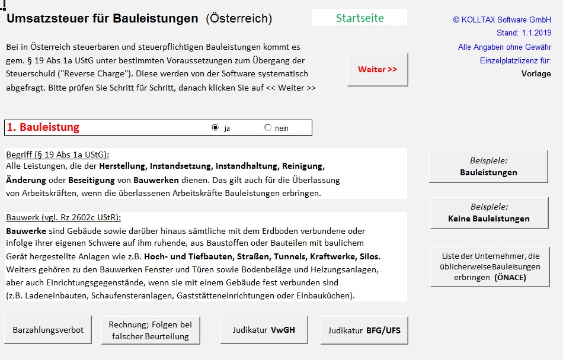563x360 pixels.
Task: Click the "Bauwerk (vgl. Rz 2602c UStR)" heading
Action: point(63,217)
